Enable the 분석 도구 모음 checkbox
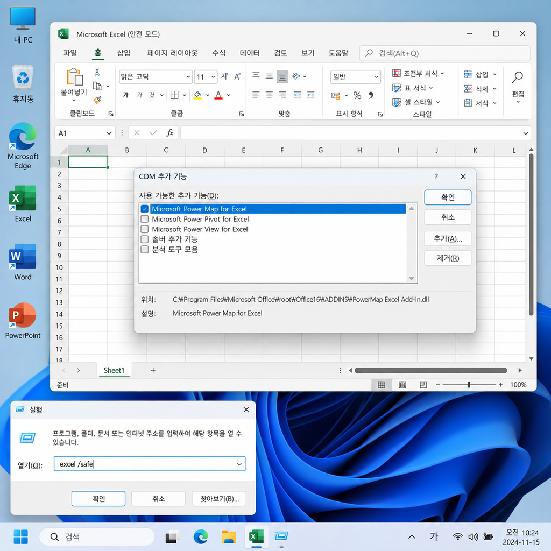551x551 pixels. (x=144, y=250)
